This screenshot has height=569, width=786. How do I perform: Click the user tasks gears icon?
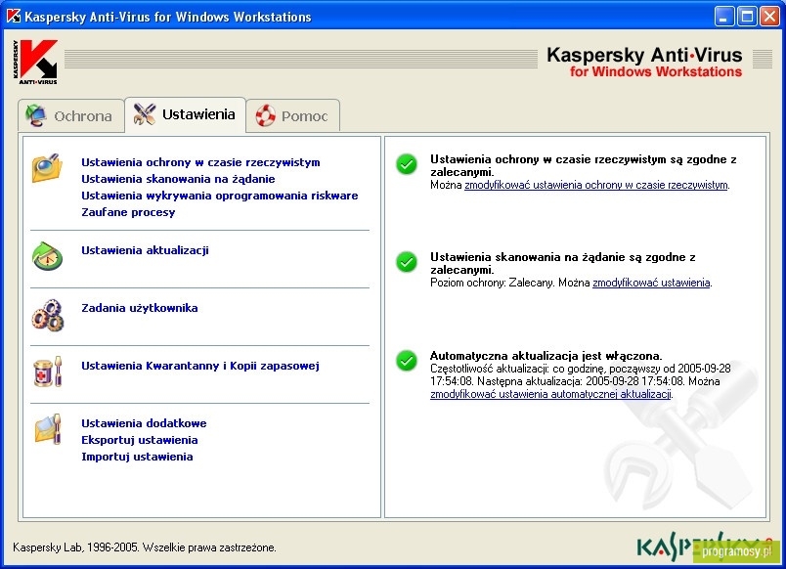coord(48,315)
